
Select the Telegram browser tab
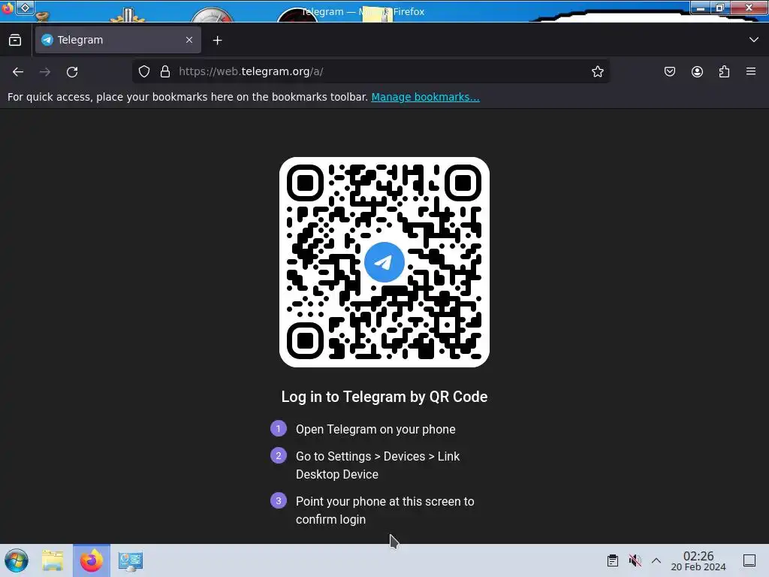(118, 40)
